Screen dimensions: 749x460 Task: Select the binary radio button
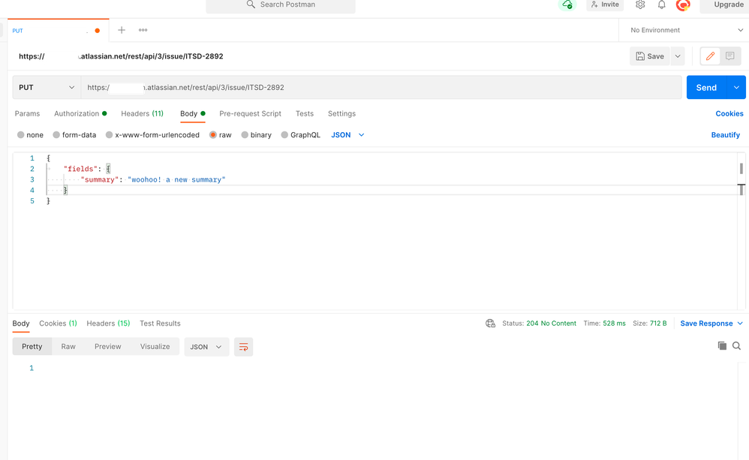pos(245,135)
